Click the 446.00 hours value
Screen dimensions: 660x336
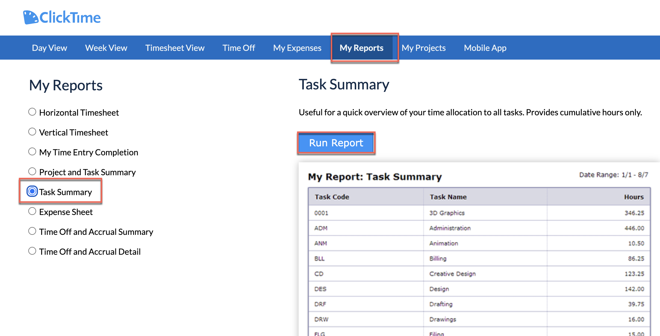[634, 228]
